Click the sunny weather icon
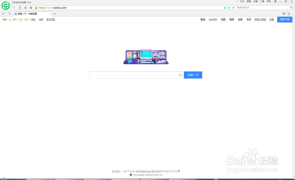This screenshot has width=295, height=180. pyautogui.click(x=10, y=20)
